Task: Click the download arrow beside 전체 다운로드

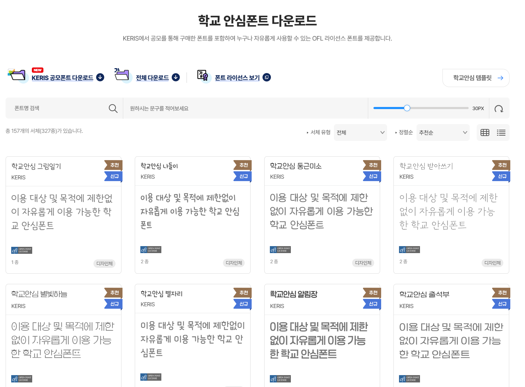Action: click(176, 77)
